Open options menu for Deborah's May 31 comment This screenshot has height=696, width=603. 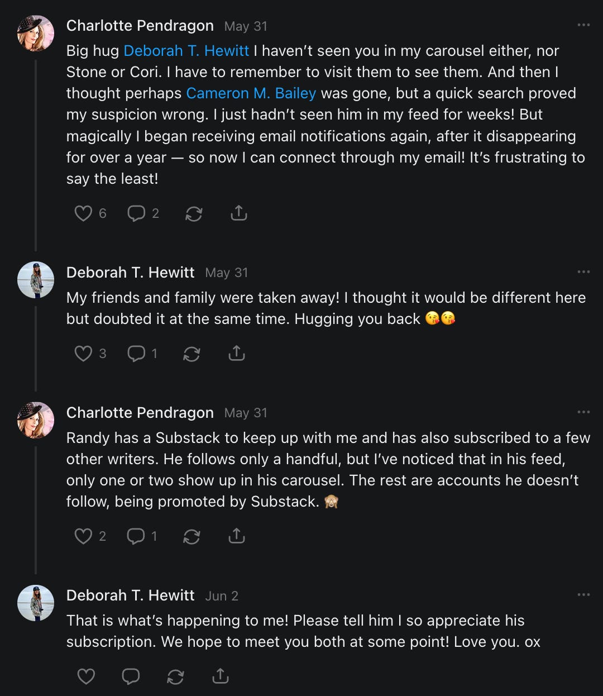(583, 272)
